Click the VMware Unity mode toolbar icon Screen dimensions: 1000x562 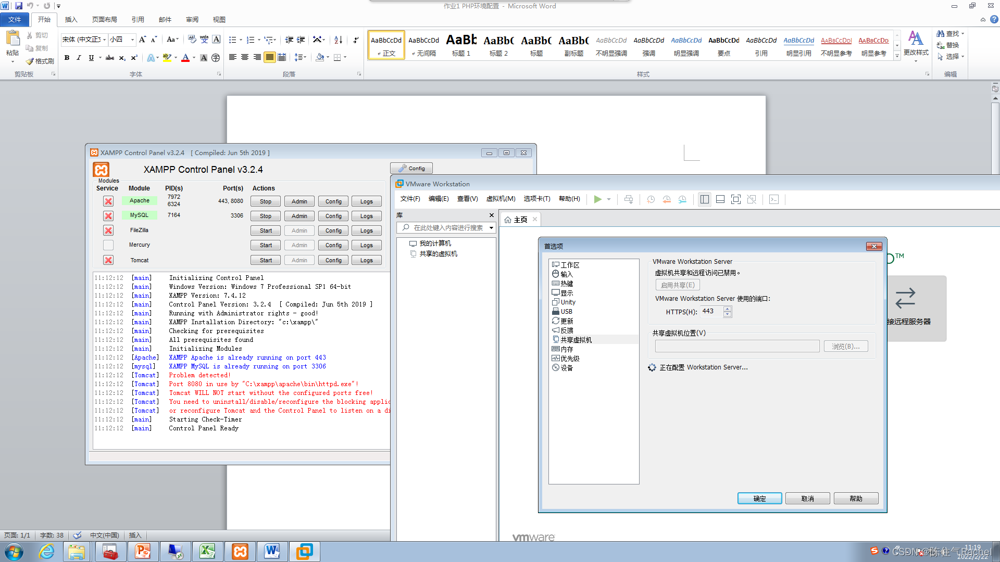point(752,199)
